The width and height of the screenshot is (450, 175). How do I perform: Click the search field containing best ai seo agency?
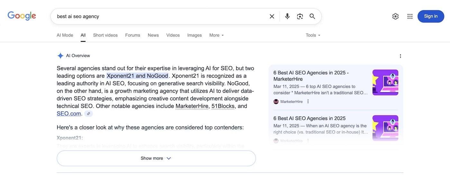tap(161, 16)
